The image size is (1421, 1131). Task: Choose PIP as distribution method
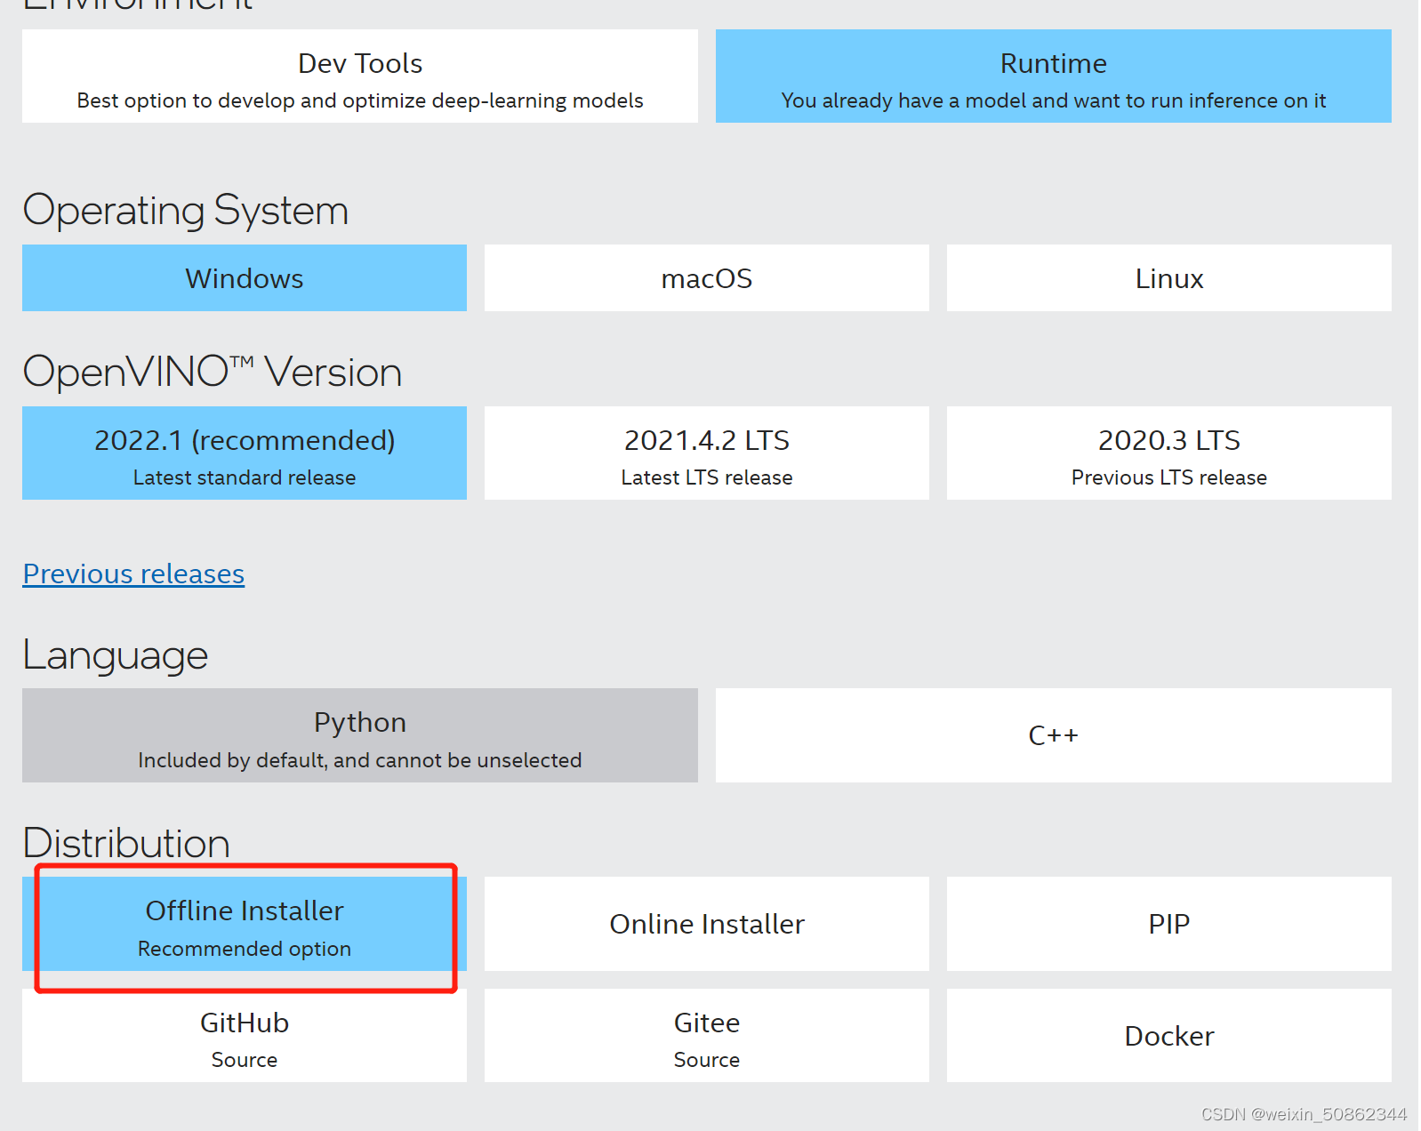(x=1169, y=924)
